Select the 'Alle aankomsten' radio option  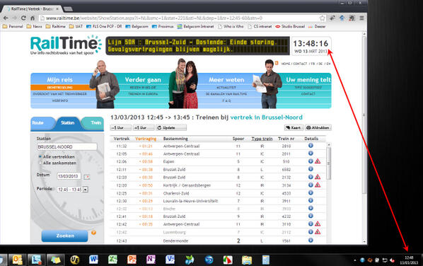(40, 163)
